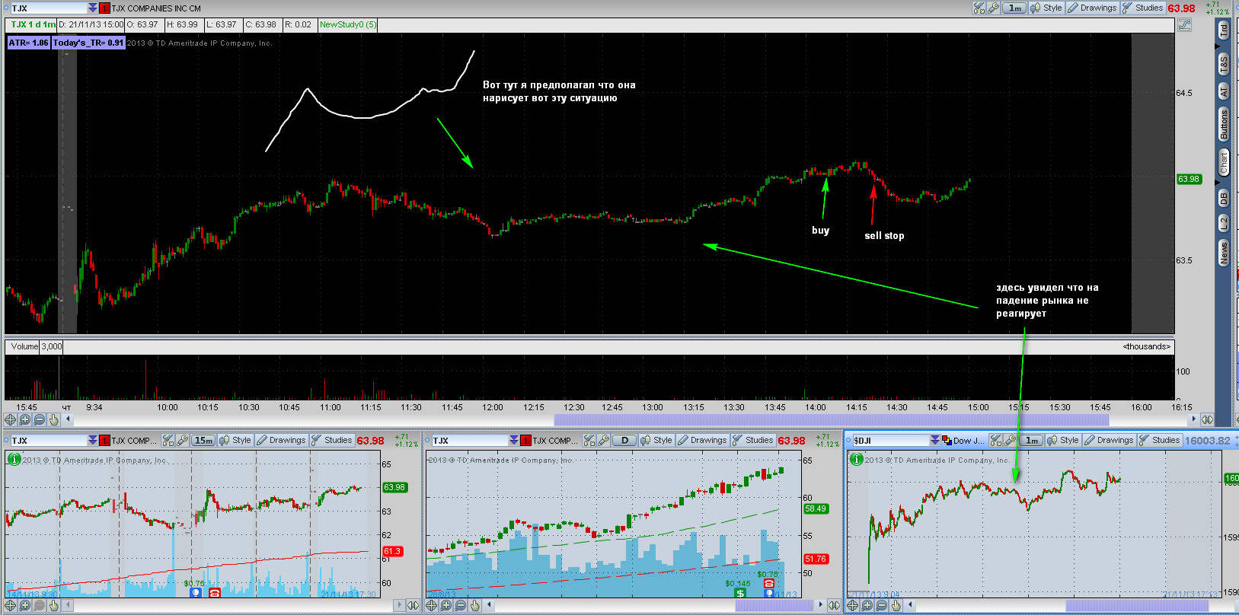Change the 1m timeframe in the $DJI chart
1239x615 pixels.
pyautogui.click(x=1032, y=441)
